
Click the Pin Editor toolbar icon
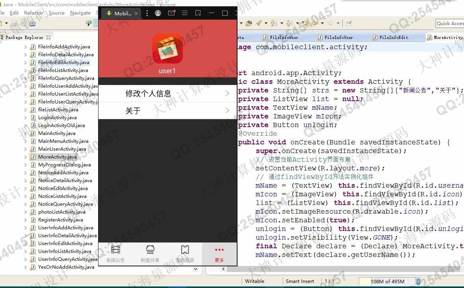coord(349,23)
